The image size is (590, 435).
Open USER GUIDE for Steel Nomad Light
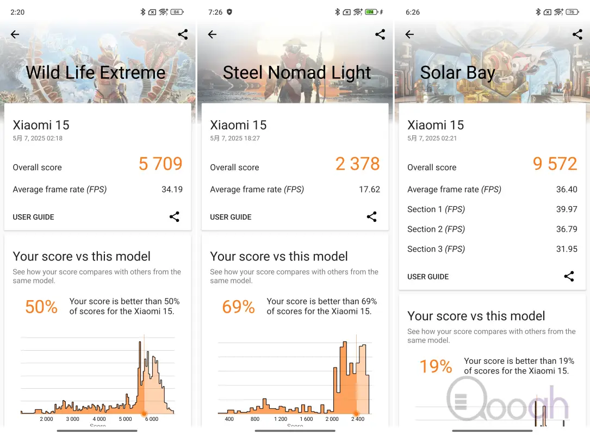pyautogui.click(x=231, y=217)
